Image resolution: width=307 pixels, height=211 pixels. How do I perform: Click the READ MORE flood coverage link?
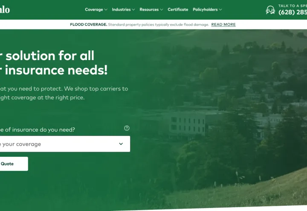(x=223, y=24)
